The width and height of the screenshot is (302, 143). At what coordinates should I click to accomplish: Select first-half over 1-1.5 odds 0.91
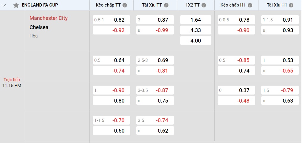point(280,20)
